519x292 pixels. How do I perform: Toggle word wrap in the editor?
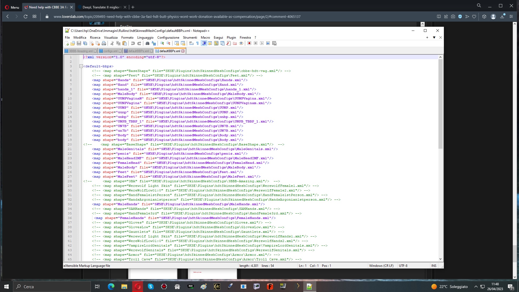pyautogui.click(x=191, y=43)
